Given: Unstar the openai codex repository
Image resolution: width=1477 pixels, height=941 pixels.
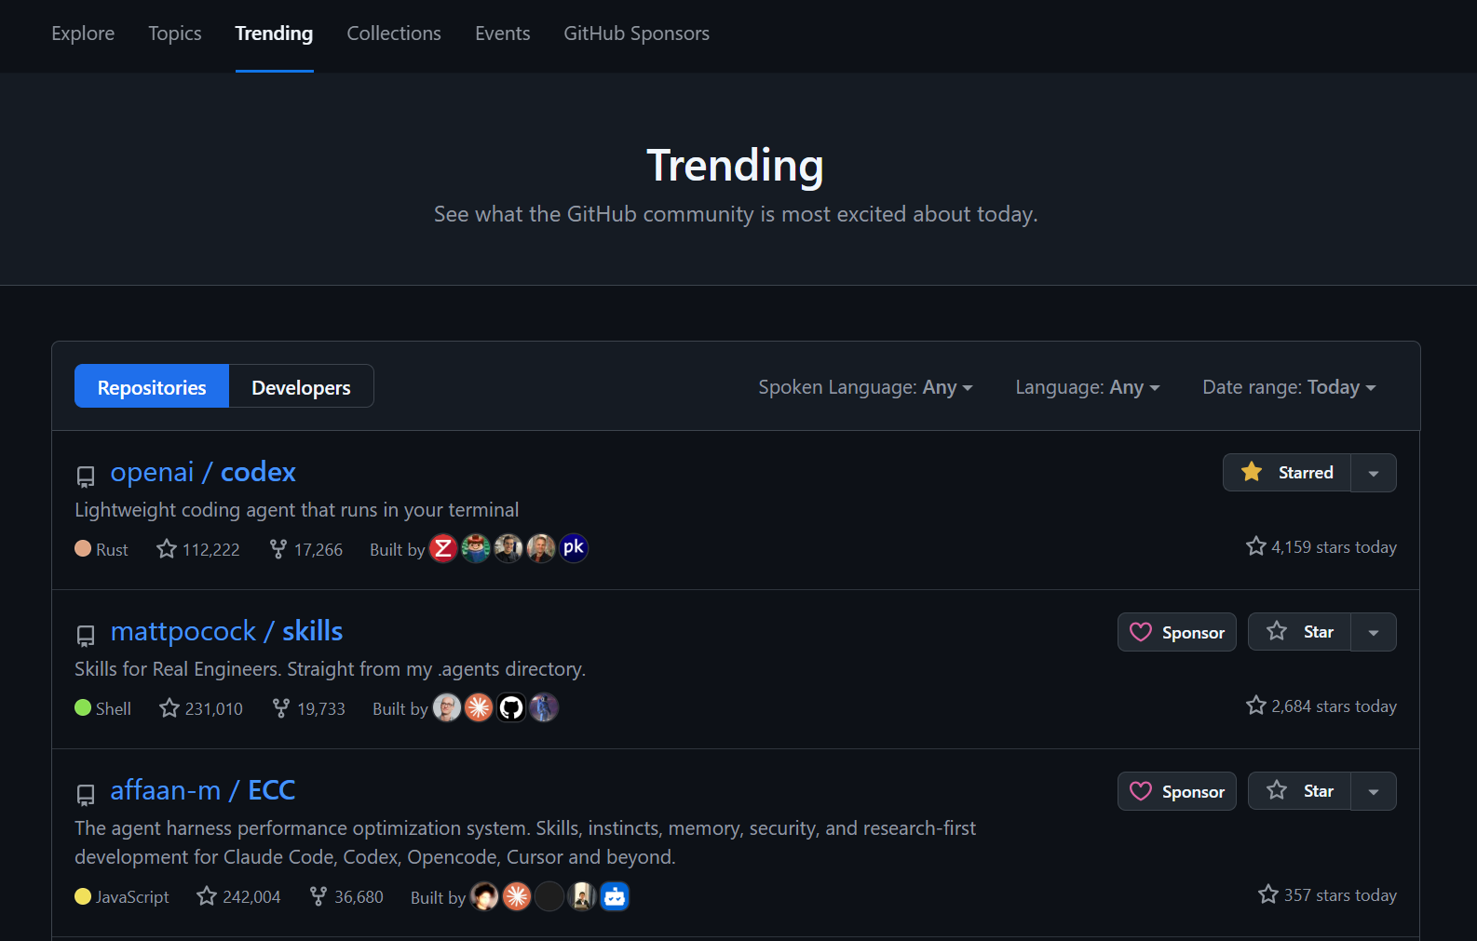Looking at the screenshot, I should click(1287, 473).
